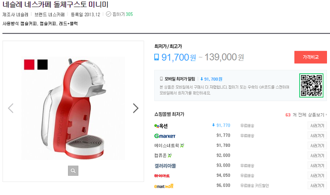
Task: Open the 하이마트 shop logo
Action: point(162,176)
